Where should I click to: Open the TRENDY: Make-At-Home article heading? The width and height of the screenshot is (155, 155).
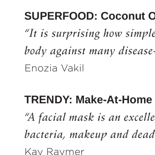pyautogui.click(x=90, y=100)
